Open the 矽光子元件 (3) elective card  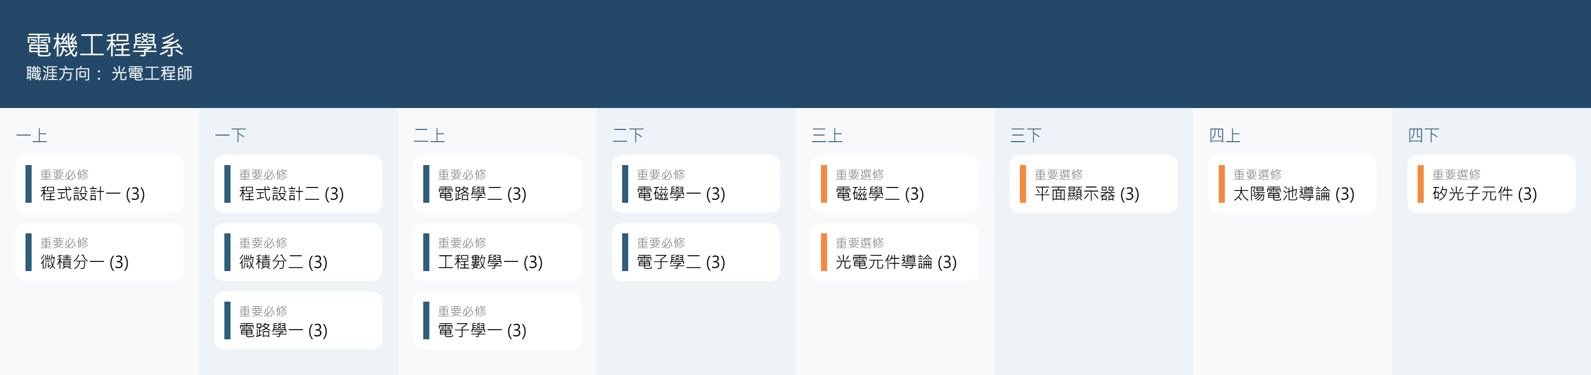pyautogui.click(x=1491, y=184)
